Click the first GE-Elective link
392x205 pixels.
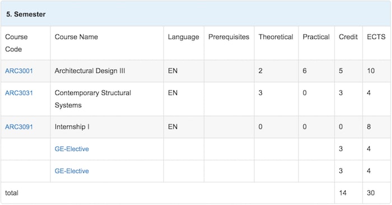click(x=72, y=149)
